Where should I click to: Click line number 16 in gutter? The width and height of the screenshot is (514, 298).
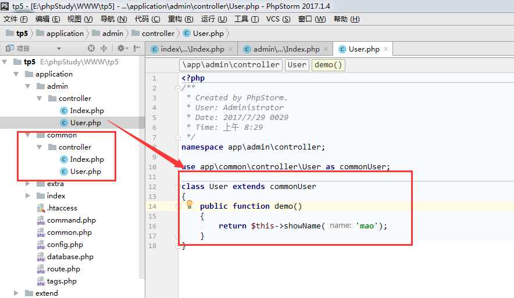click(x=152, y=226)
